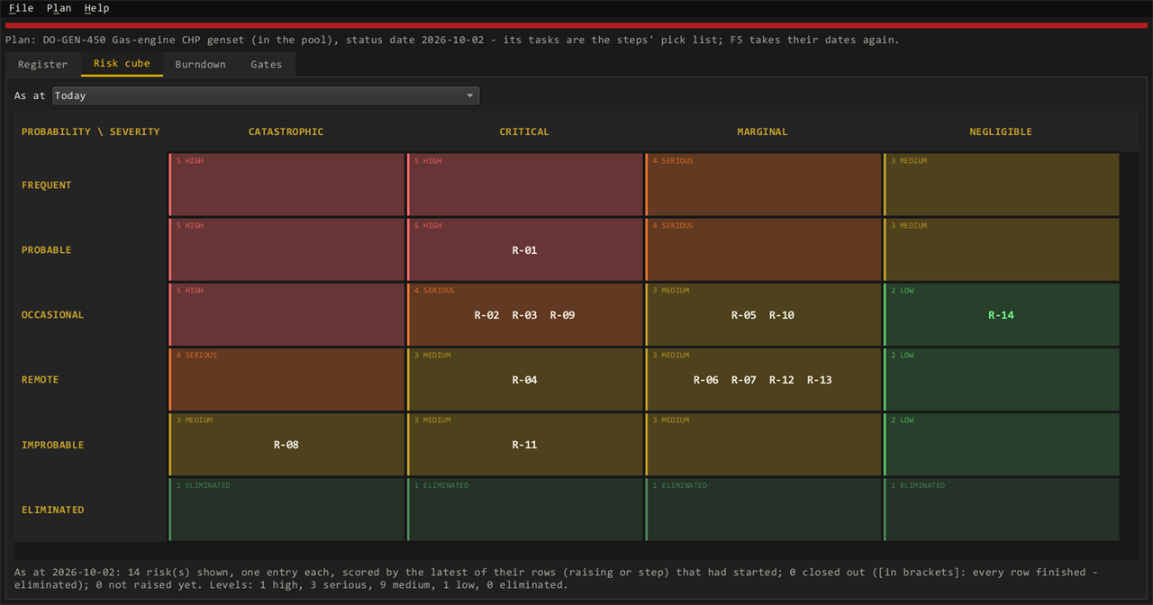This screenshot has height=605, width=1153.
Task: Select risk R-08
Action: tap(286, 445)
